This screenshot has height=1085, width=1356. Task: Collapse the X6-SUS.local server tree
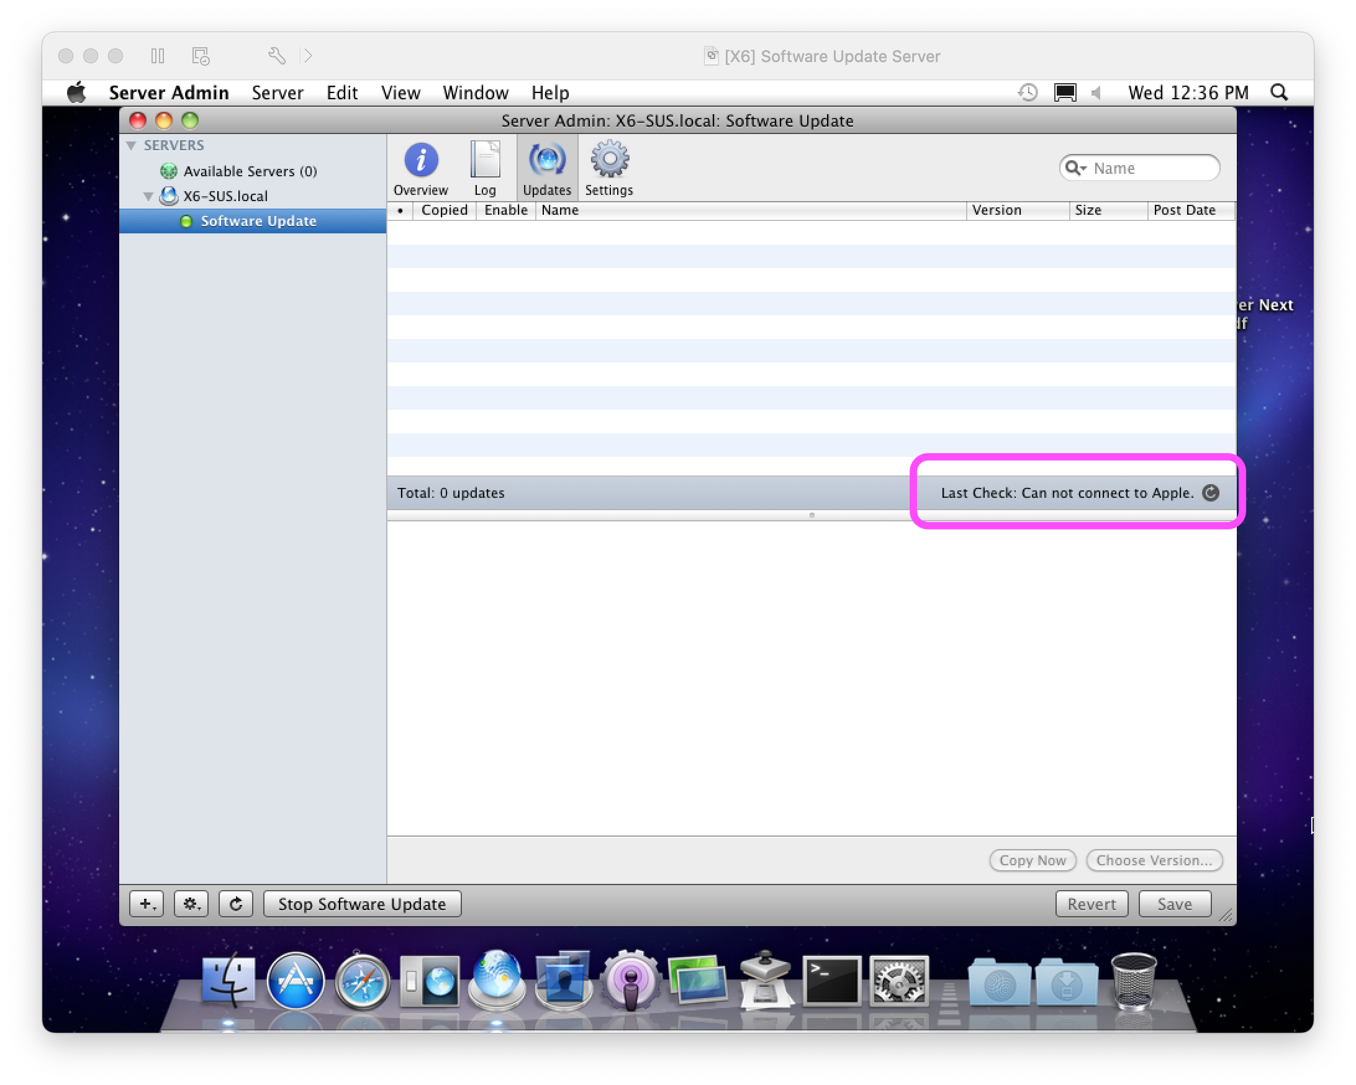[148, 196]
